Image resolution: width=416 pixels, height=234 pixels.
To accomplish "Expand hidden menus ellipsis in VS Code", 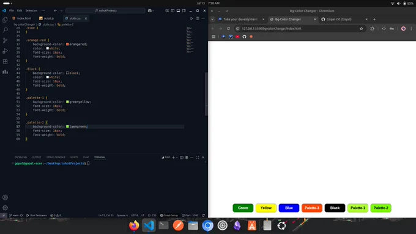I will pyautogui.click(x=43, y=10).
